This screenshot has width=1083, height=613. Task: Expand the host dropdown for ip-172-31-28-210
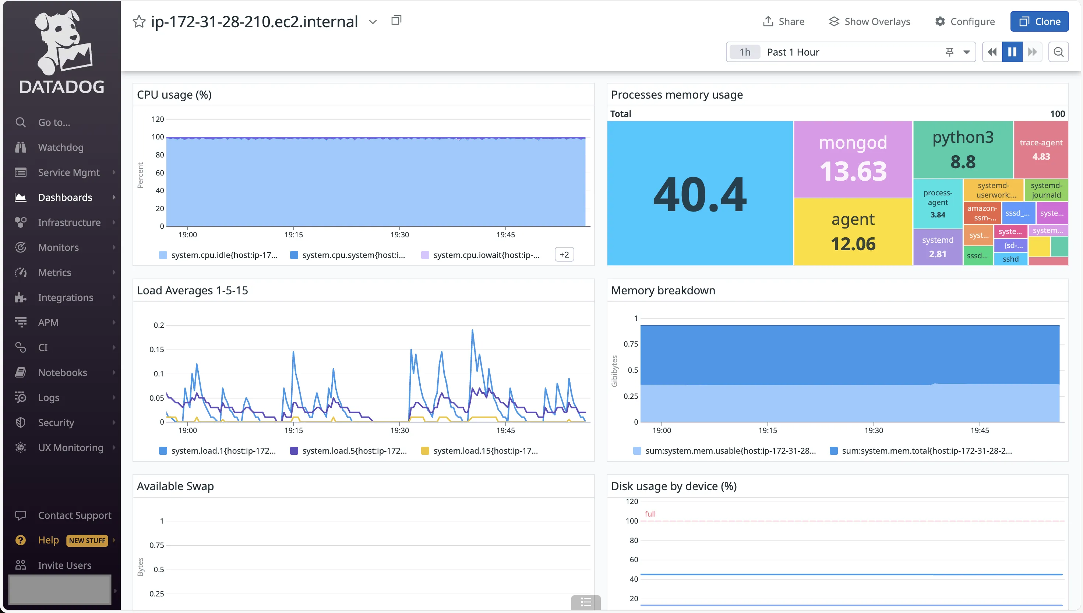[372, 21]
